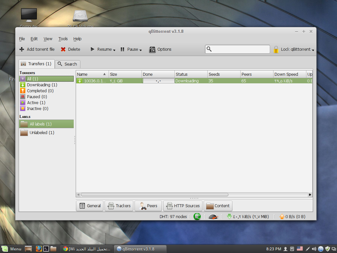Open the Edit menu
The width and height of the screenshot is (337, 253).
[34, 39]
